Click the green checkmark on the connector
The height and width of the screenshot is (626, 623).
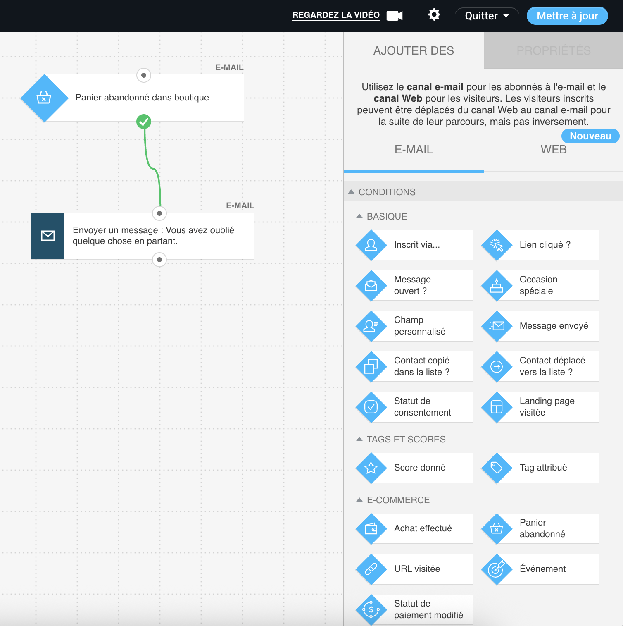143,121
